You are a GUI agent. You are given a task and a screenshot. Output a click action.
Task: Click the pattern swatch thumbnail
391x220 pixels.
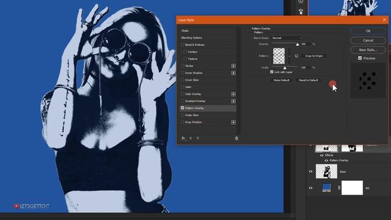[279, 56]
